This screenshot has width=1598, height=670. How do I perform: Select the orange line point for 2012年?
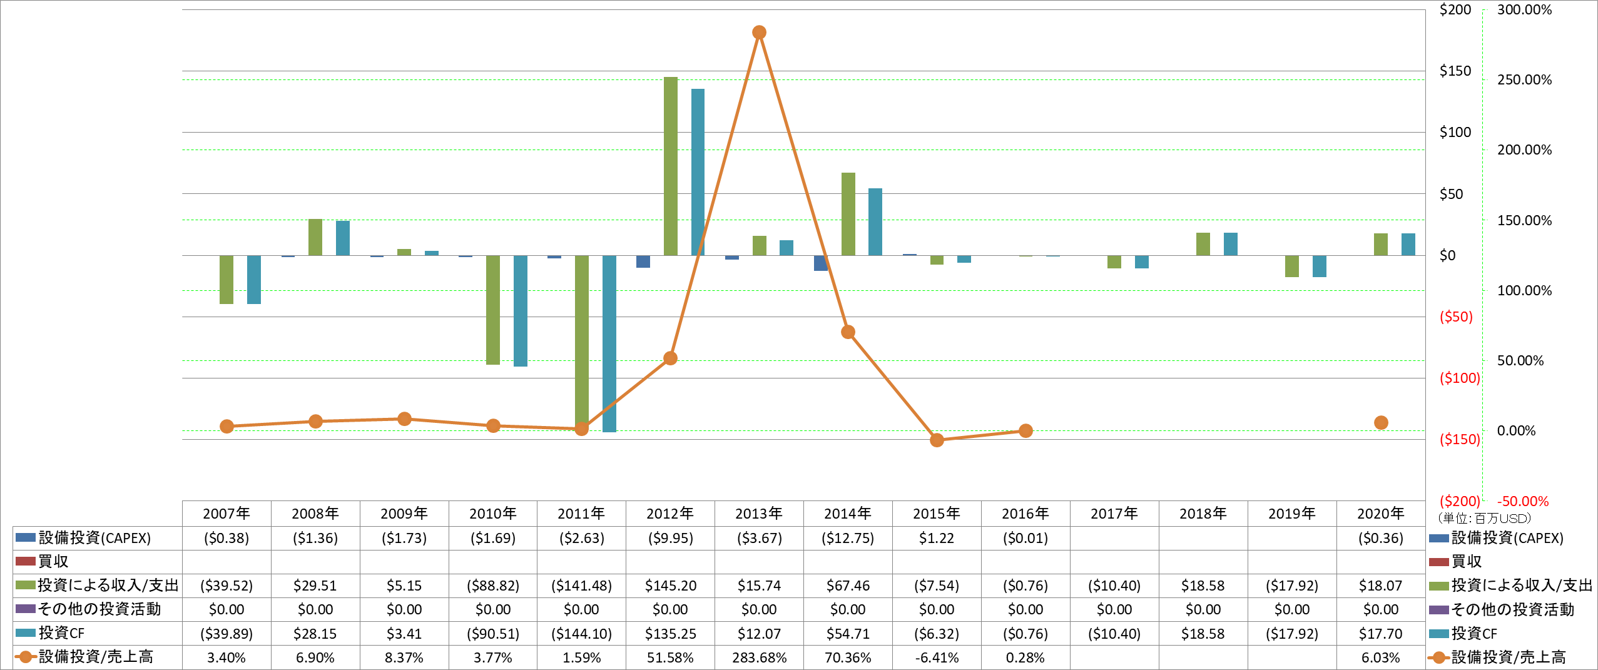[670, 358]
